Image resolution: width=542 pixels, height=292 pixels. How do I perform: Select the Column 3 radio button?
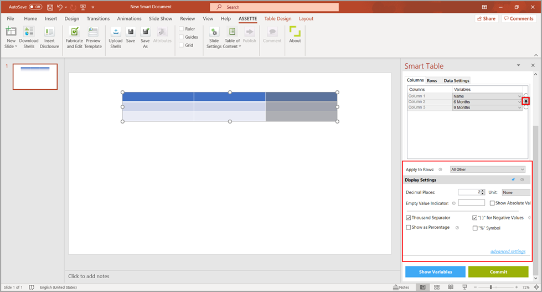point(526,107)
